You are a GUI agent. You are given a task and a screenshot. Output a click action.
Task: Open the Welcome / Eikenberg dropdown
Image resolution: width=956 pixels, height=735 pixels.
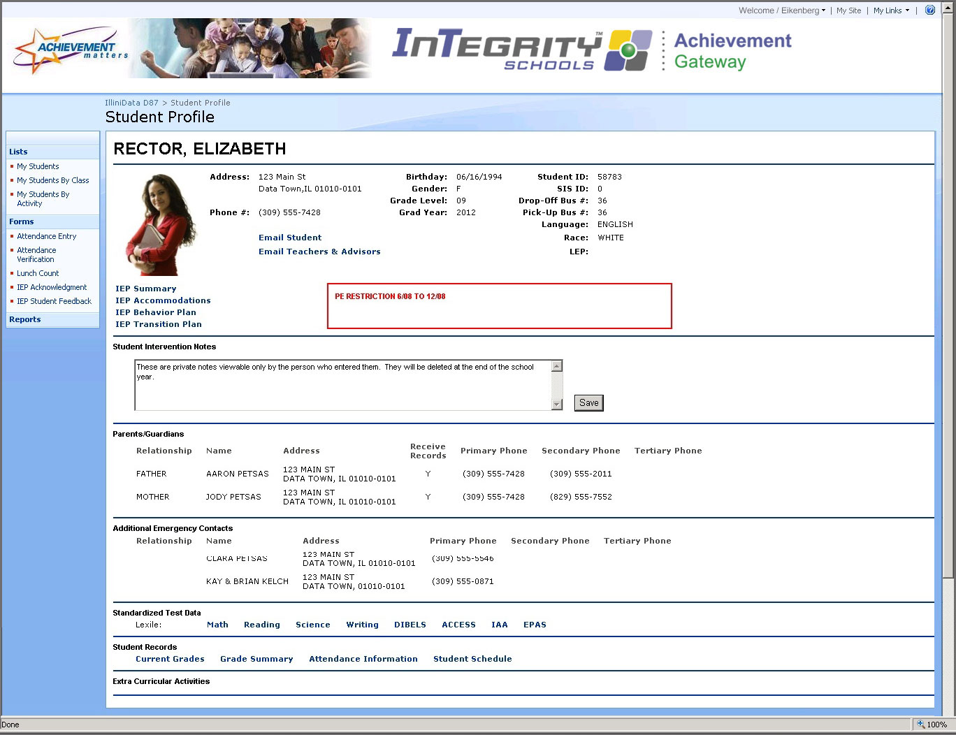[781, 10]
